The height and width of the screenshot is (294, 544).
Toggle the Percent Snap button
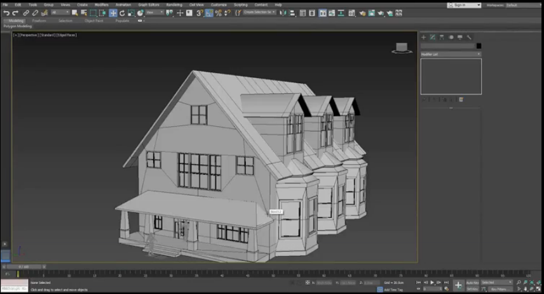coord(218,13)
